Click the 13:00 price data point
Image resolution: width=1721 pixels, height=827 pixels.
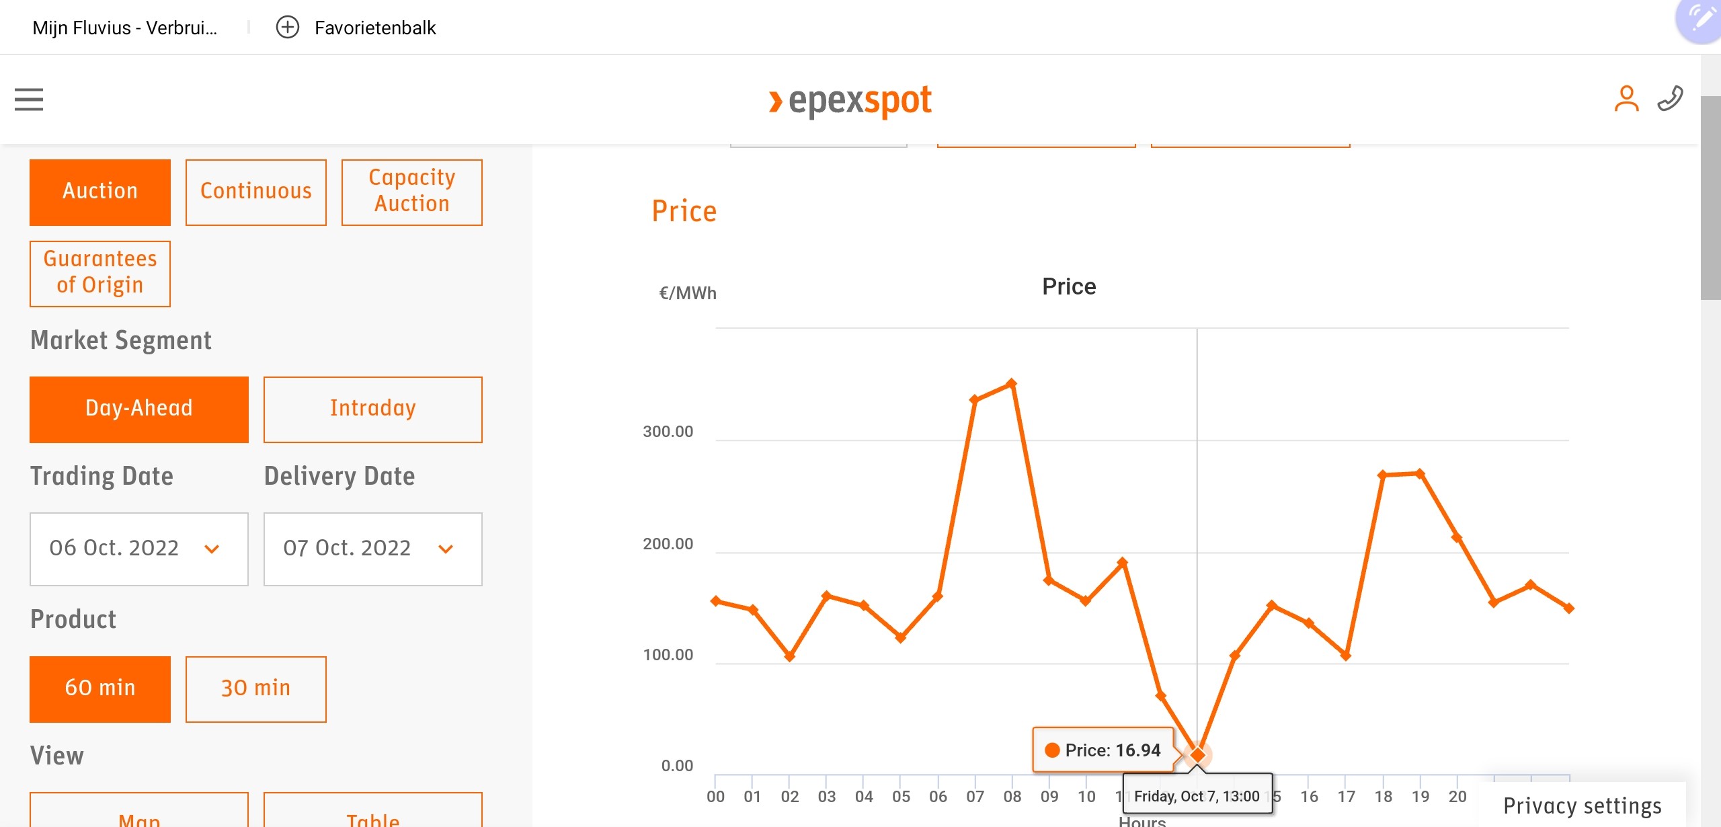click(x=1197, y=755)
